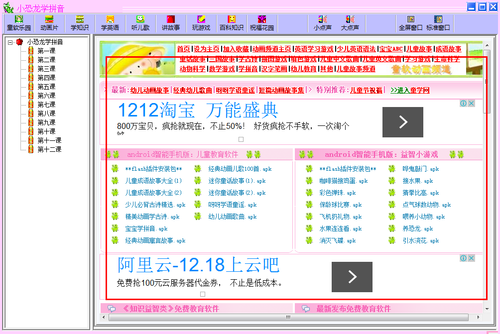500x334 pixels.
Task: Open the 动画片 toolbar icon
Action: 49,23
